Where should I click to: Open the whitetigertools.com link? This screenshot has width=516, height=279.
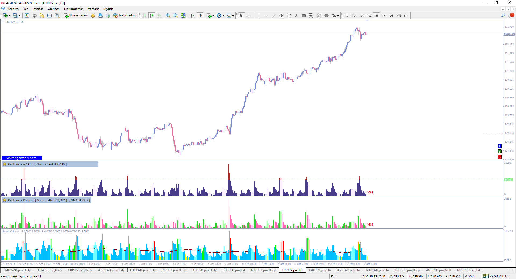tap(21, 158)
